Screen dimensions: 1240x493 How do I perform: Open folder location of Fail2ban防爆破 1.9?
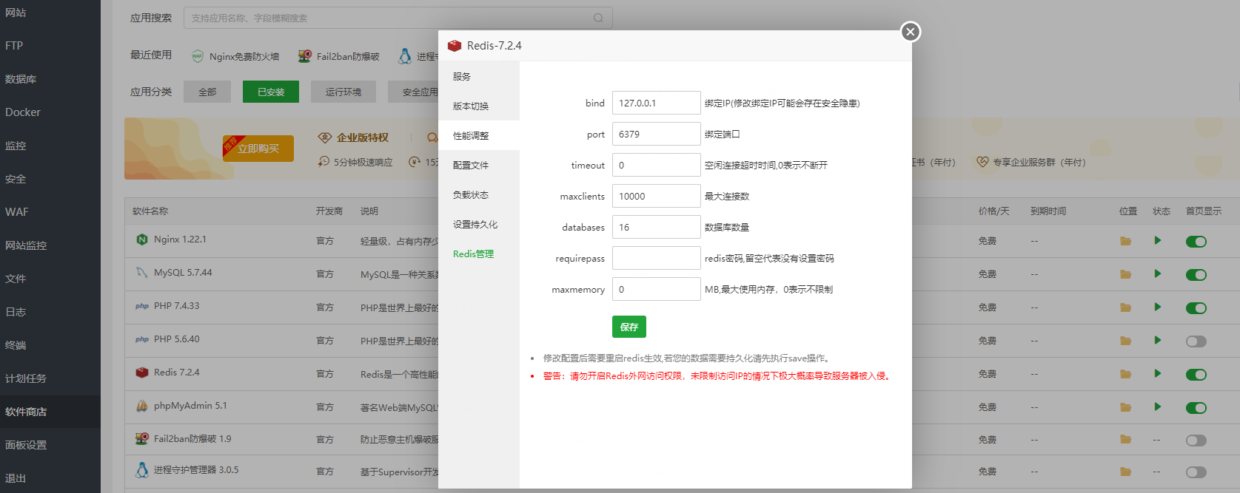1126,439
